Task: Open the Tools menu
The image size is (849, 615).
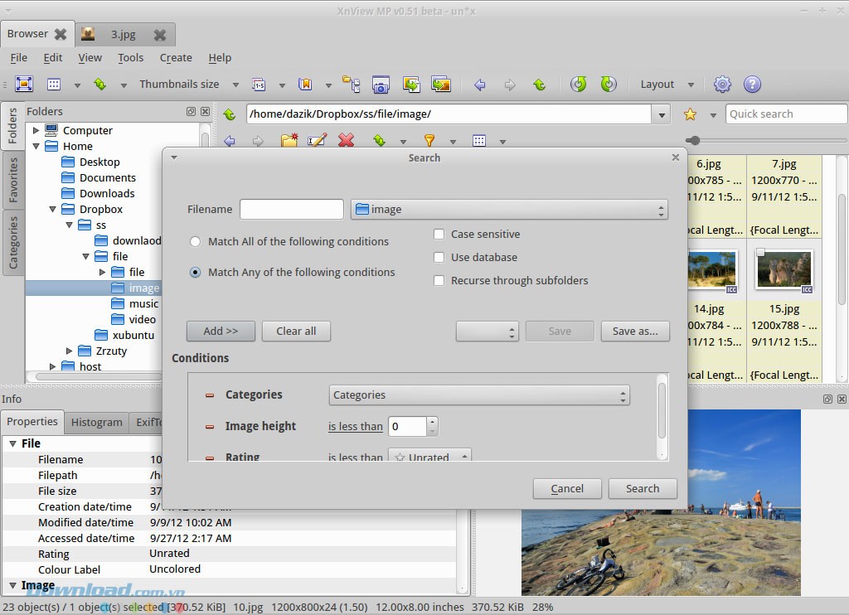Action: (x=130, y=58)
